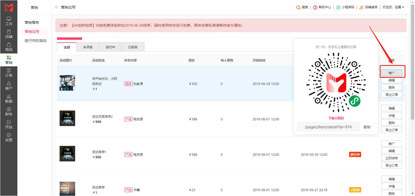
Task: Click 导出订单 for 测试无限库存2
Action: [391, 130]
